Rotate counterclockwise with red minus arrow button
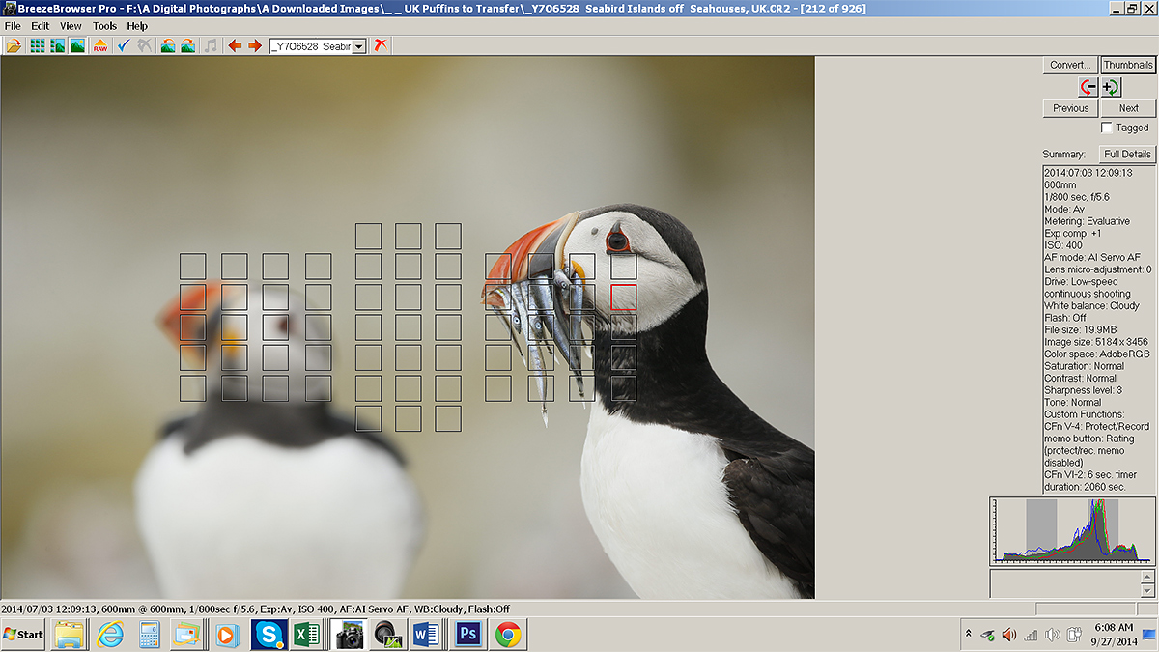This screenshot has height=652, width=1159. [x=1088, y=87]
